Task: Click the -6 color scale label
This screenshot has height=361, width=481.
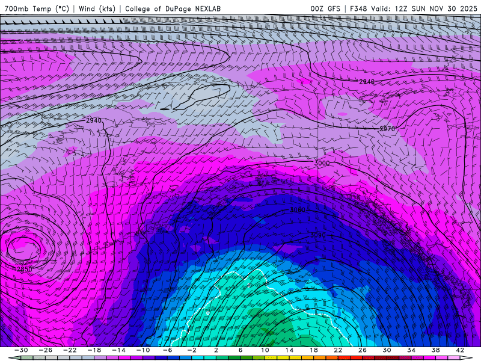Action: tap(168, 350)
